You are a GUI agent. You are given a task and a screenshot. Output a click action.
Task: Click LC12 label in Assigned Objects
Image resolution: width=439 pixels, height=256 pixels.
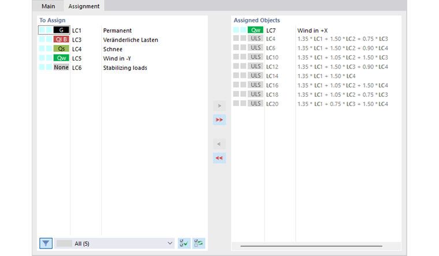tap(272, 67)
